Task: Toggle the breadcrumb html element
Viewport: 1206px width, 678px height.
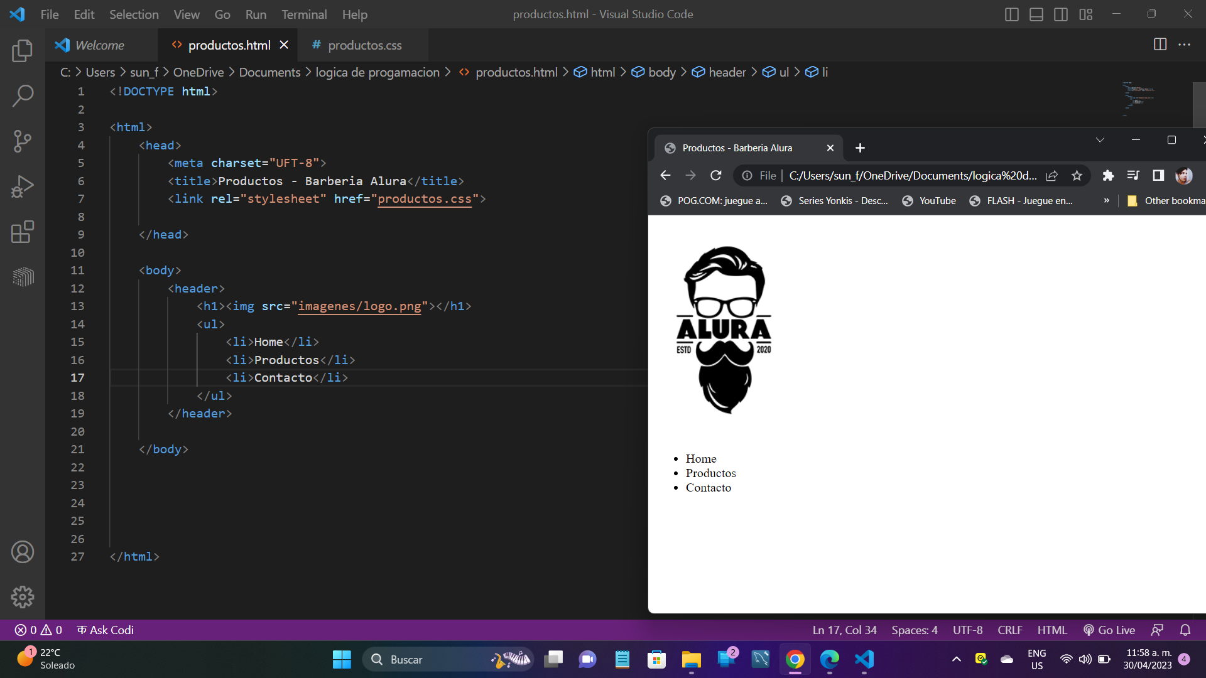Action: [602, 72]
